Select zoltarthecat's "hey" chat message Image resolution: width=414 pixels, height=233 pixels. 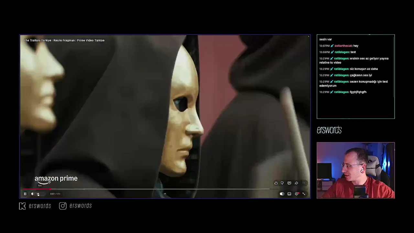point(339,46)
